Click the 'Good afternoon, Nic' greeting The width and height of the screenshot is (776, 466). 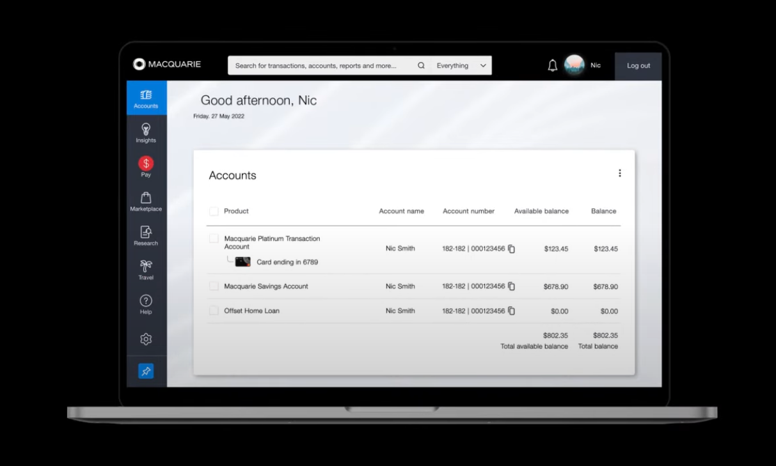pos(258,100)
